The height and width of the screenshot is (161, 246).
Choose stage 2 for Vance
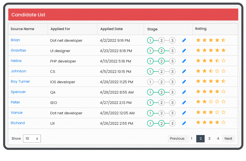click(x=161, y=113)
